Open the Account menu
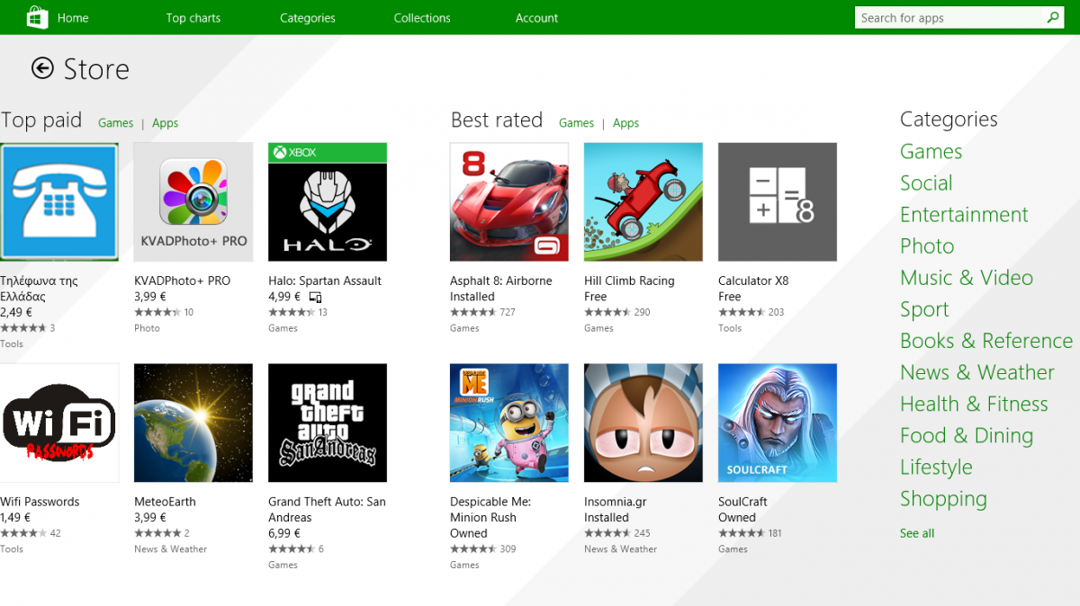This screenshot has height=606, width=1080. [536, 18]
